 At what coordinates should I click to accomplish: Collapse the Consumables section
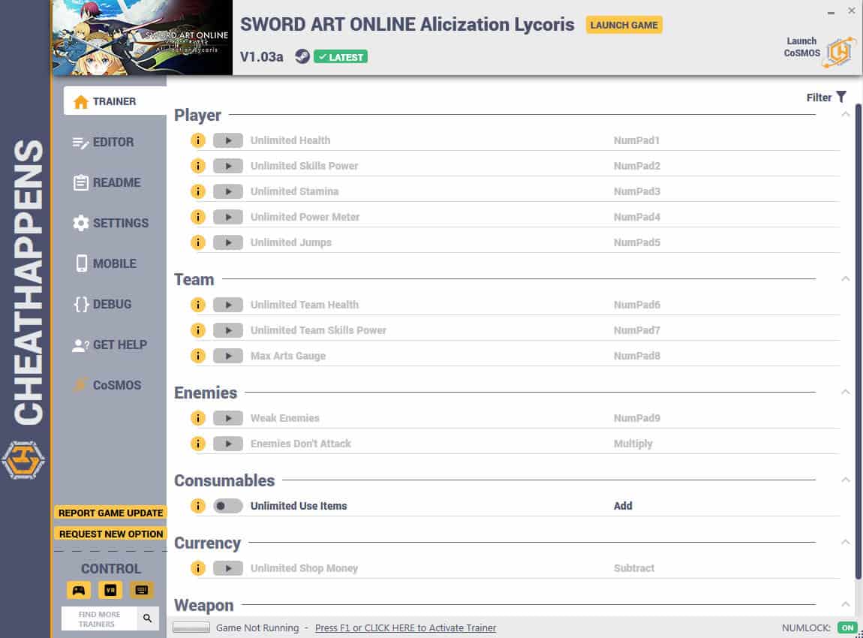(846, 480)
